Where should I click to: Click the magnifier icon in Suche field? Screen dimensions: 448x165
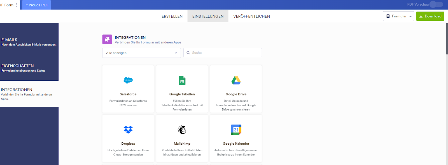click(188, 53)
